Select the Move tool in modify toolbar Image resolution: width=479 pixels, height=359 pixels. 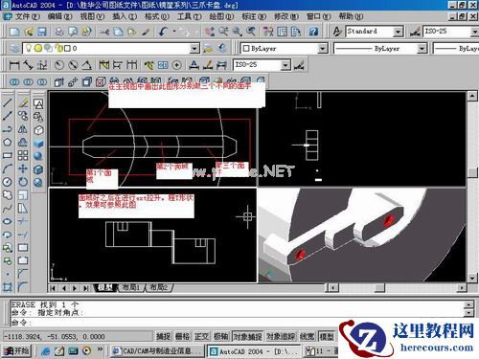[23, 168]
